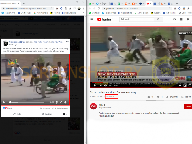
Task: Dislike the YouTube video, 11 dislikes
Action: click(x=160, y=97)
